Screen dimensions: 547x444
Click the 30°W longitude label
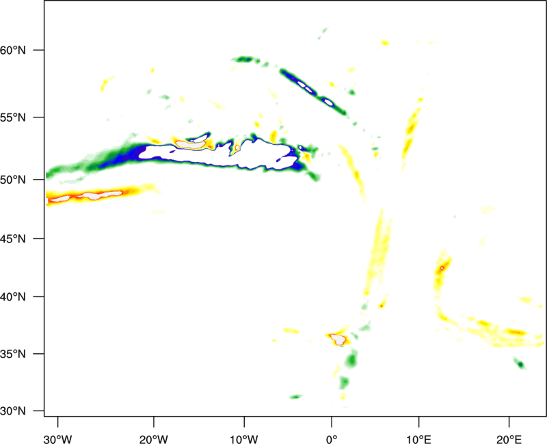57,439
